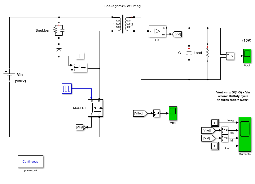The width and height of the screenshot is (255, 184).
Task: Click the Vout formula annotation text
Action: tap(233, 96)
